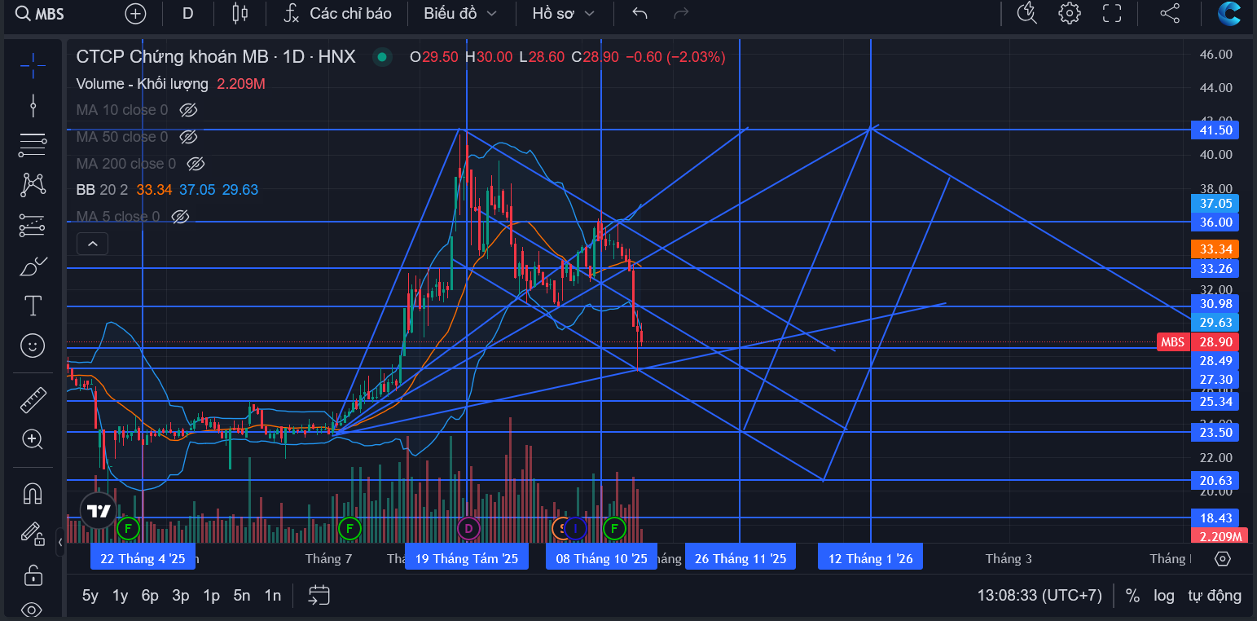Collapse the indicator legend arrow
This screenshot has height=621, width=1257.
click(92, 243)
